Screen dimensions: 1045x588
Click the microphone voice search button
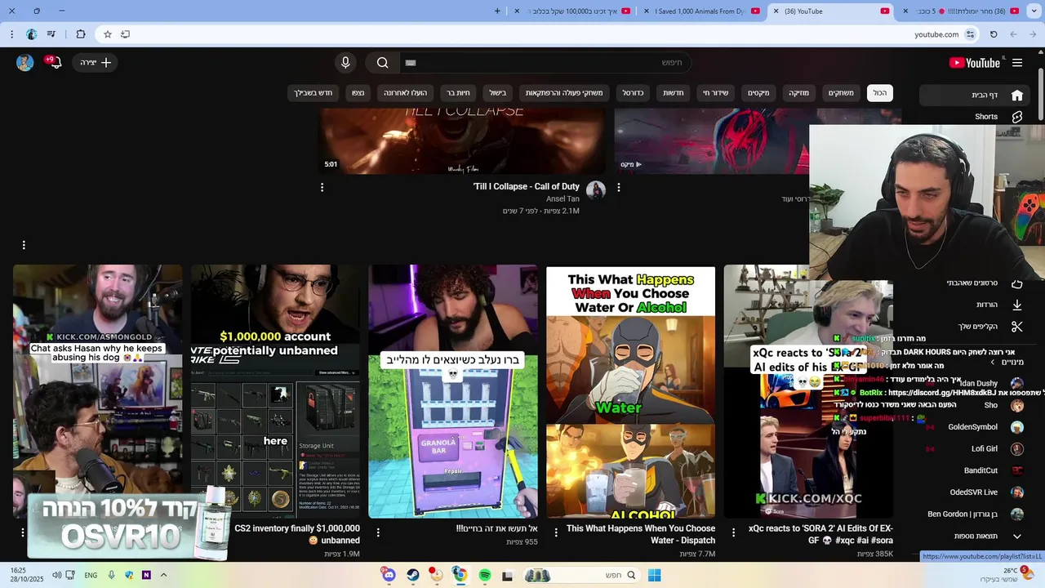(345, 63)
